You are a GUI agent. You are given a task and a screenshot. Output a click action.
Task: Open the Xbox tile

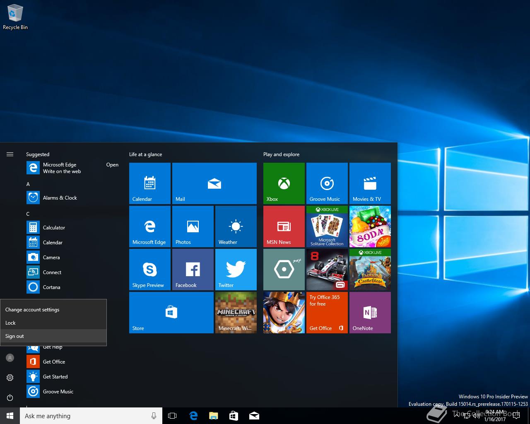coord(284,183)
